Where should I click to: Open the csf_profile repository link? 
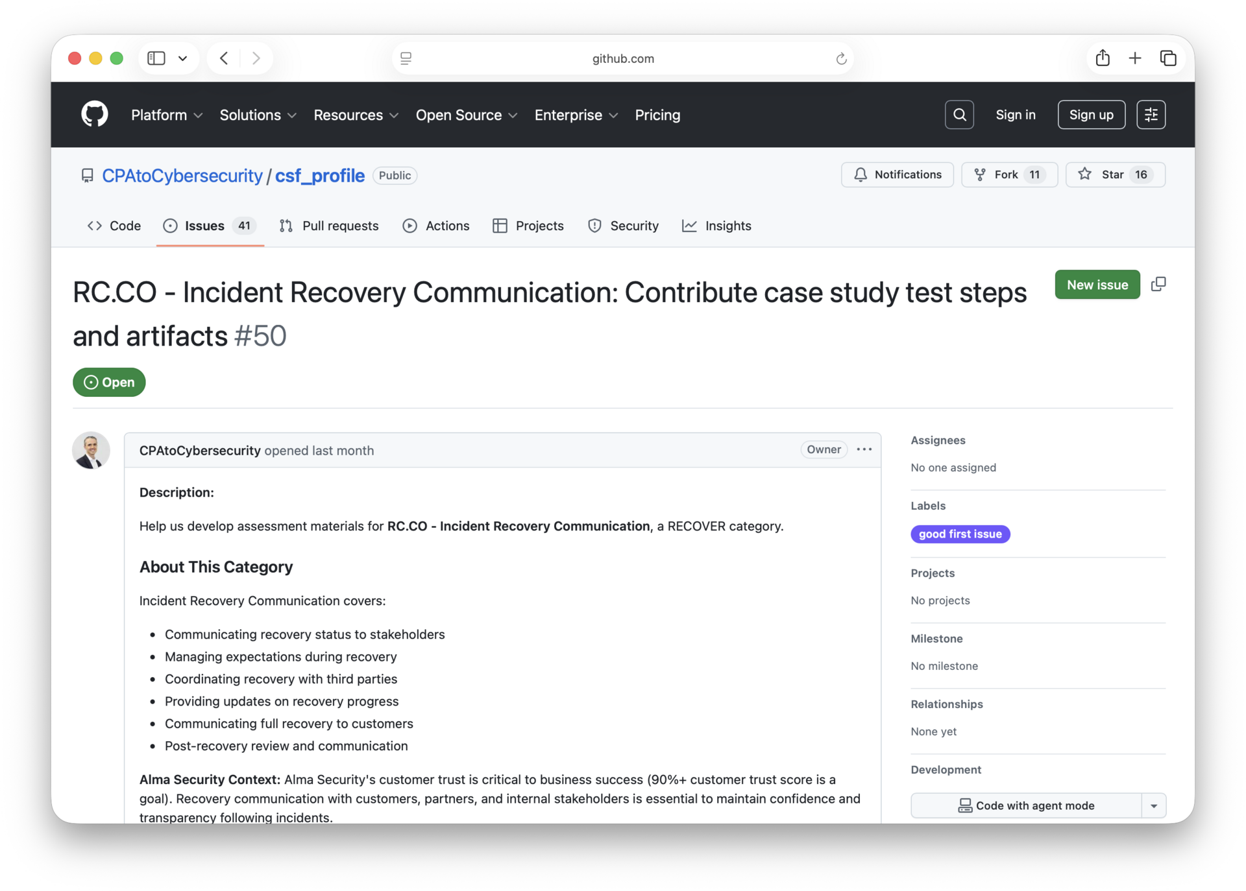[319, 175]
